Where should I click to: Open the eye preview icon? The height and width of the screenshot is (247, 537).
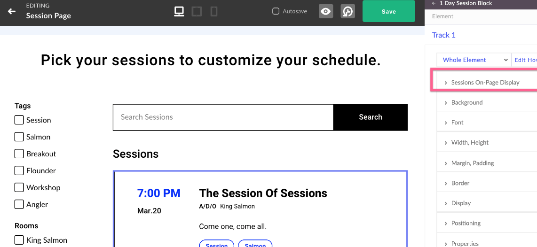point(326,11)
